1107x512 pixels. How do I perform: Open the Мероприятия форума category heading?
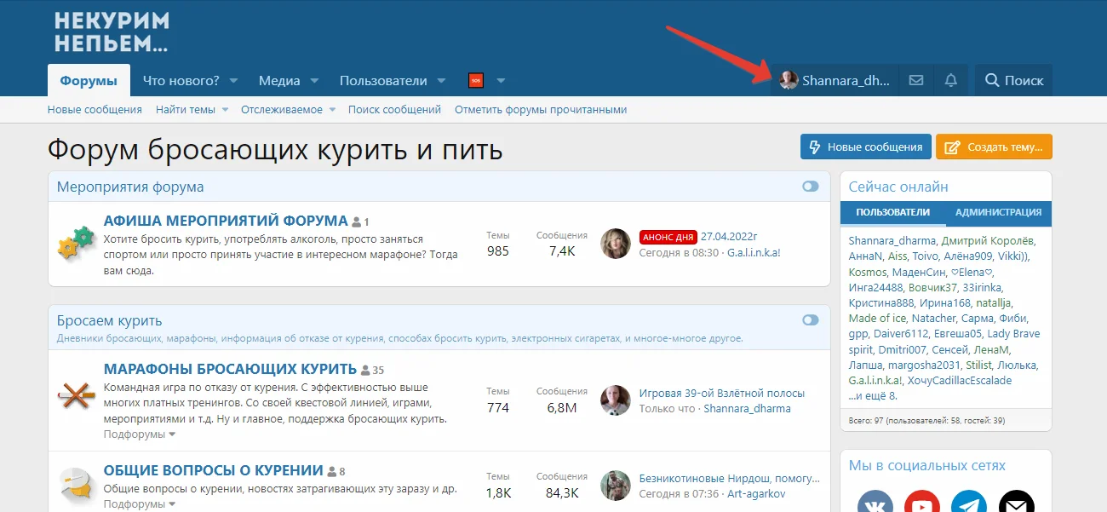pyautogui.click(x=130, y=187)
